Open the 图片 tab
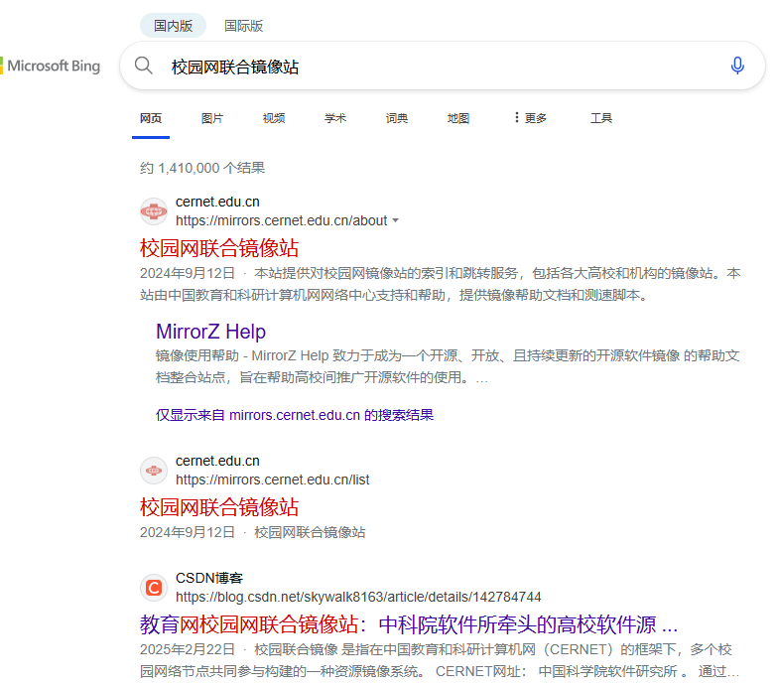777x686 pixels. (212, 118)
